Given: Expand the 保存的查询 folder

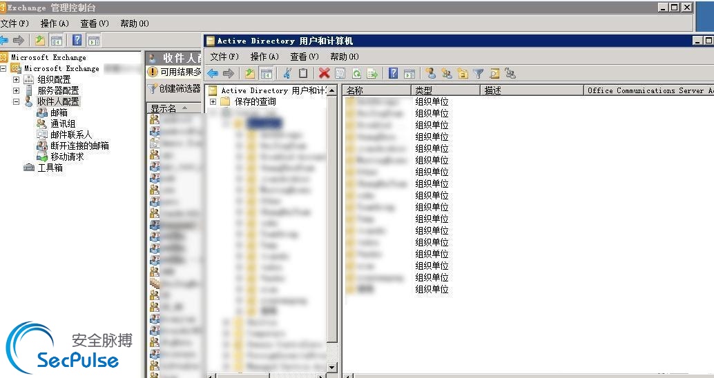Looking at the screenshot, I should 213,101.
